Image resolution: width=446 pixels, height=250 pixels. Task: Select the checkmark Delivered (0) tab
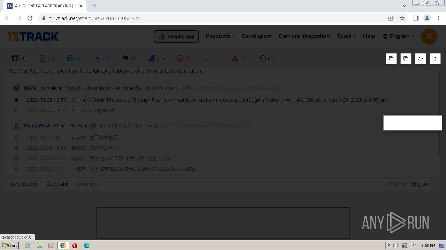tap(212, 59)
